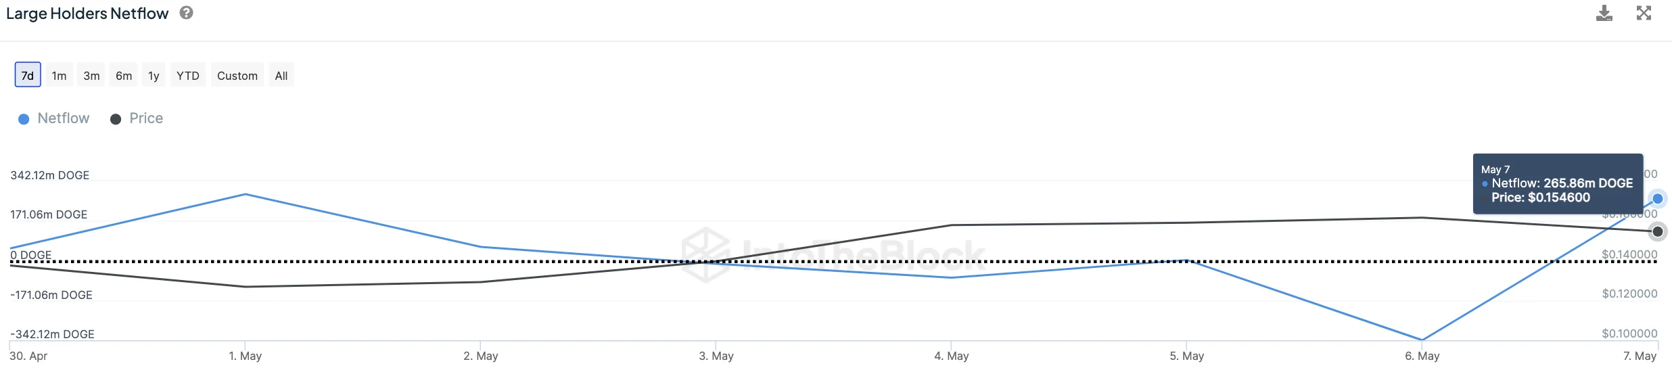Switch to 1y time range
This screenshot has height=368, width=1672.
(x=154, y=75)
